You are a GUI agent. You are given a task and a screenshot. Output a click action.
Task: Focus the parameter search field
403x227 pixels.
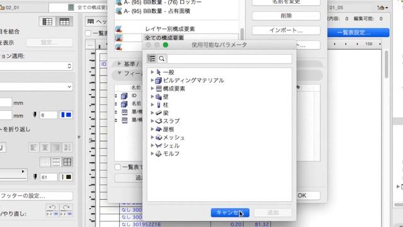[x=230, y=59]
